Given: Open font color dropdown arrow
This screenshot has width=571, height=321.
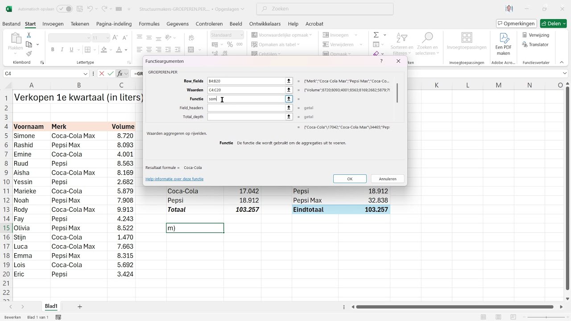Looking at the screenshot, I should (126, 49).
